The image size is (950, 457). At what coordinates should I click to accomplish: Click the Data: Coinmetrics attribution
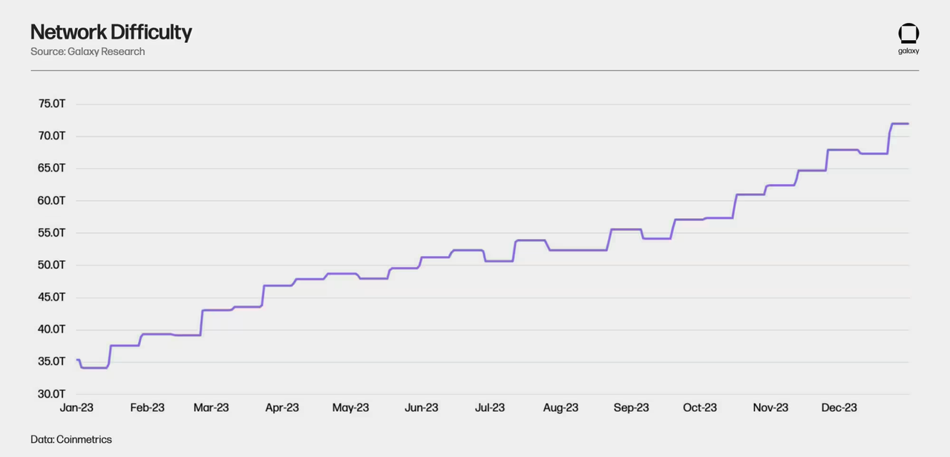point(71,439)
